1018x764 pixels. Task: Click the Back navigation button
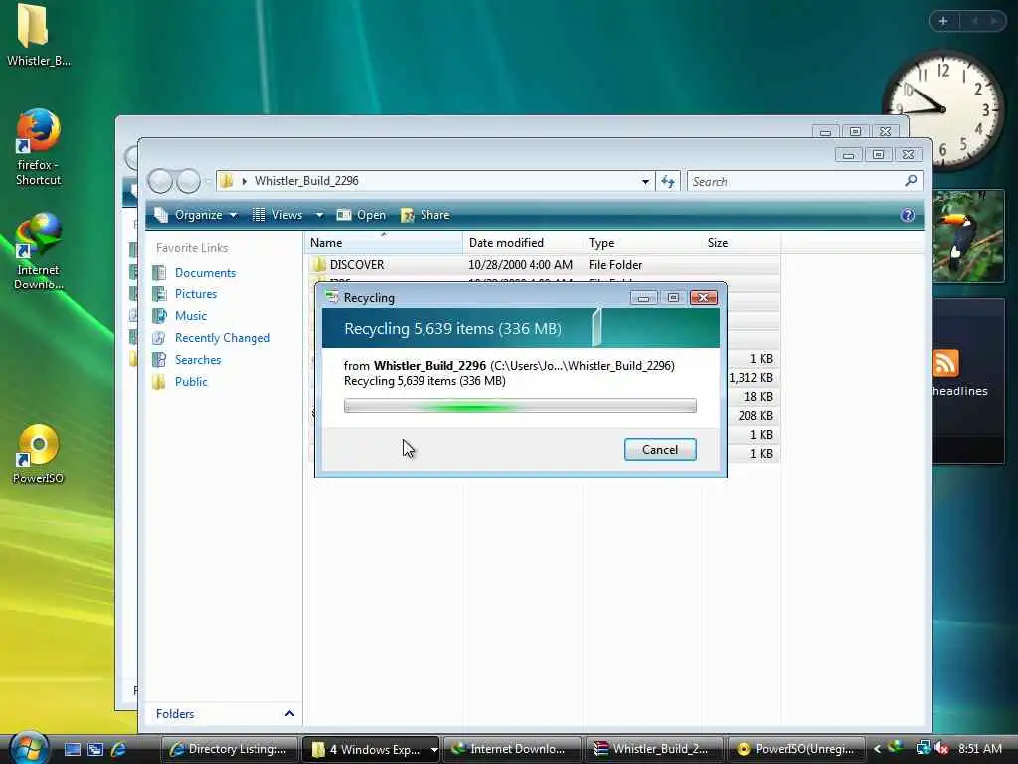[x=160, y=181]
